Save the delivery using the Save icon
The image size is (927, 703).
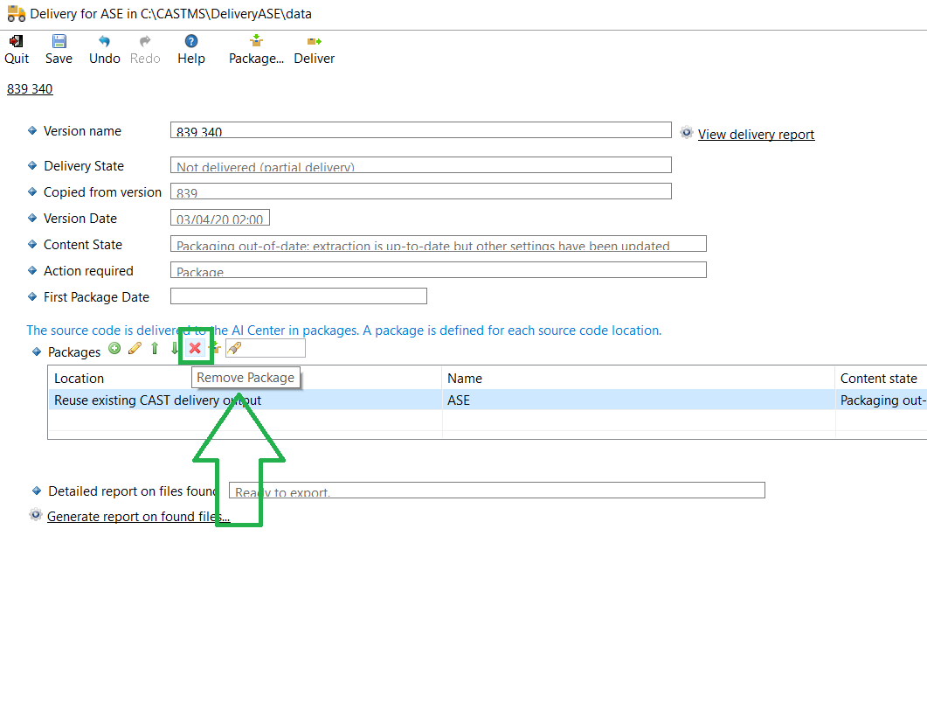59,41
